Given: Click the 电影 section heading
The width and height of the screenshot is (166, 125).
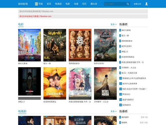Looking at the screenshot, I should pyautogui.click(x=21, y=24).
